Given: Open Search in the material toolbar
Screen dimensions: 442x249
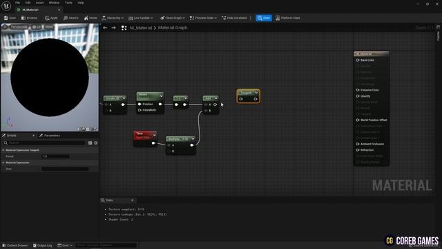Looking at the screenshot, I should coord(70,18).
